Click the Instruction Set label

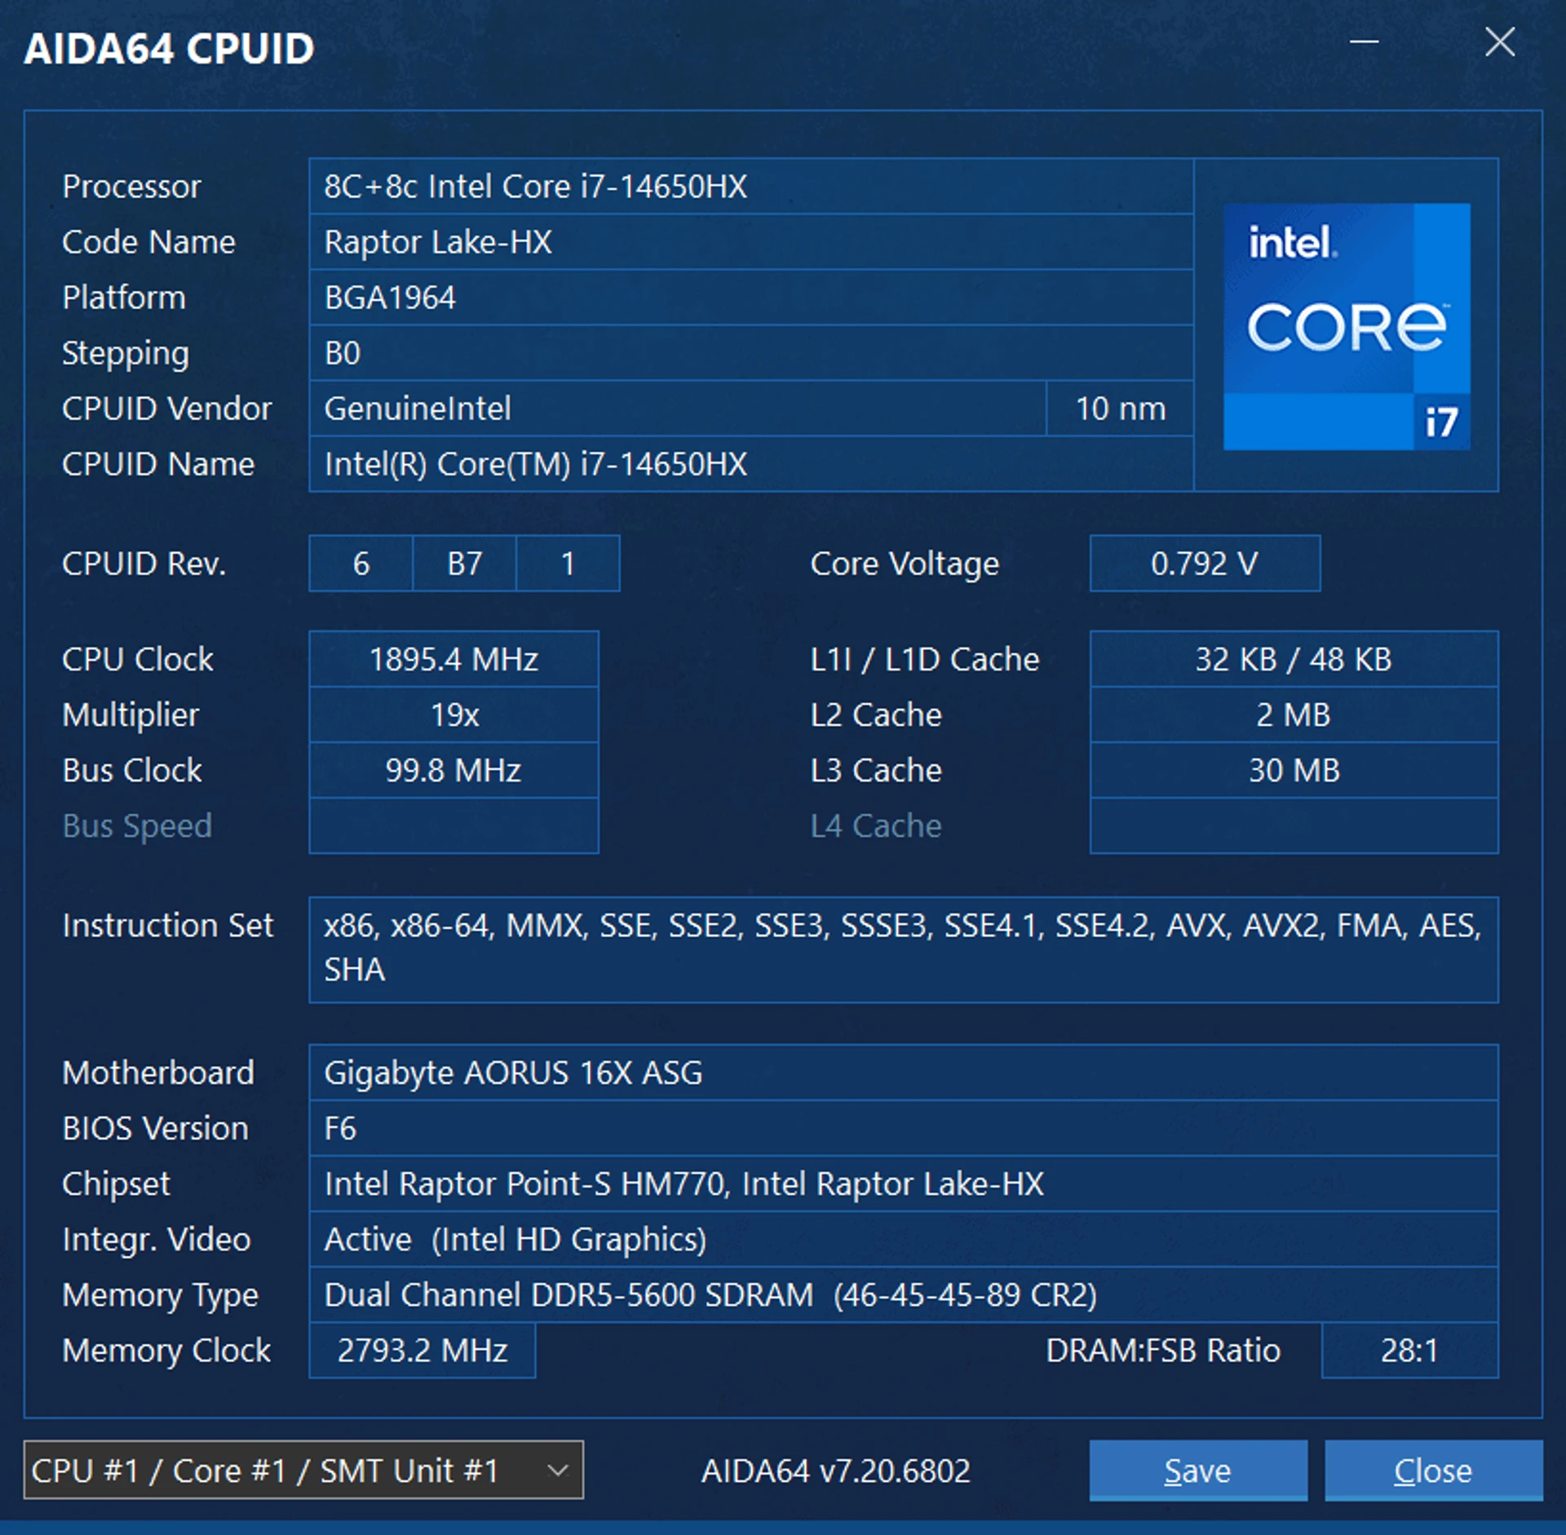click(168, 926)
